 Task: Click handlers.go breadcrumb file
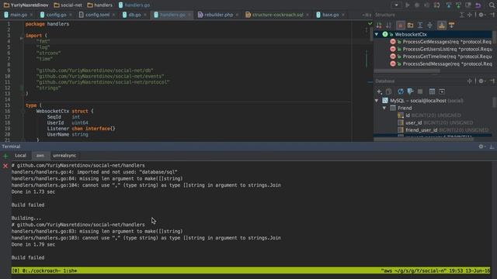point(134,5)
